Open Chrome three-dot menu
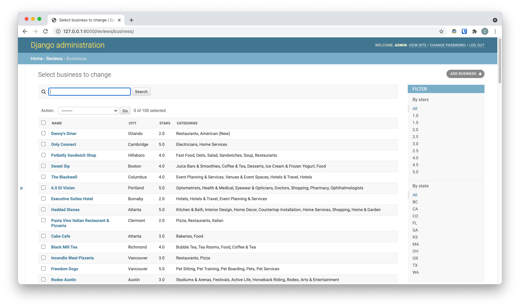This screenshot has height=308, width=520. pos(495,31)
